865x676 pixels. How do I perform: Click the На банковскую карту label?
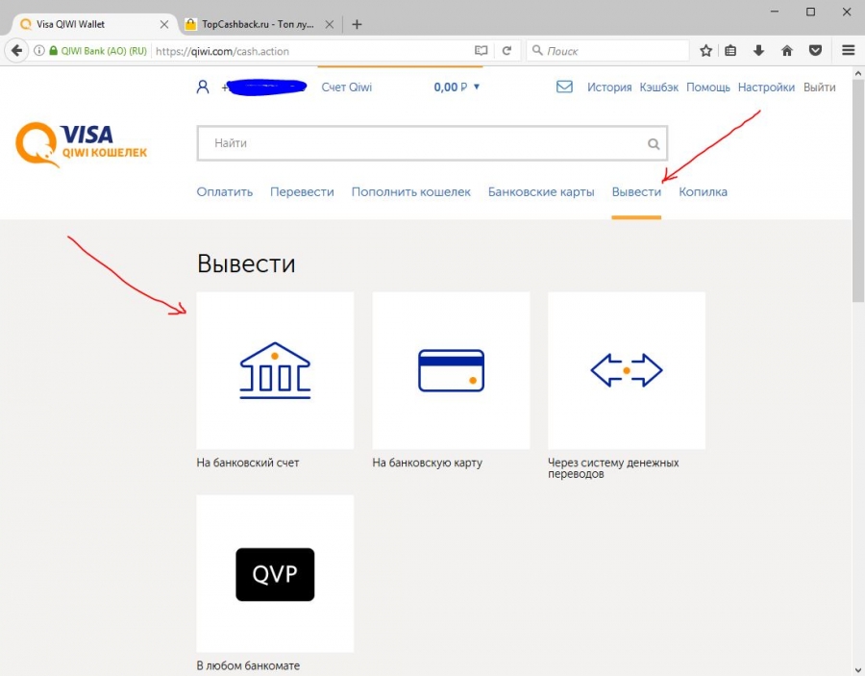(427, 463)
